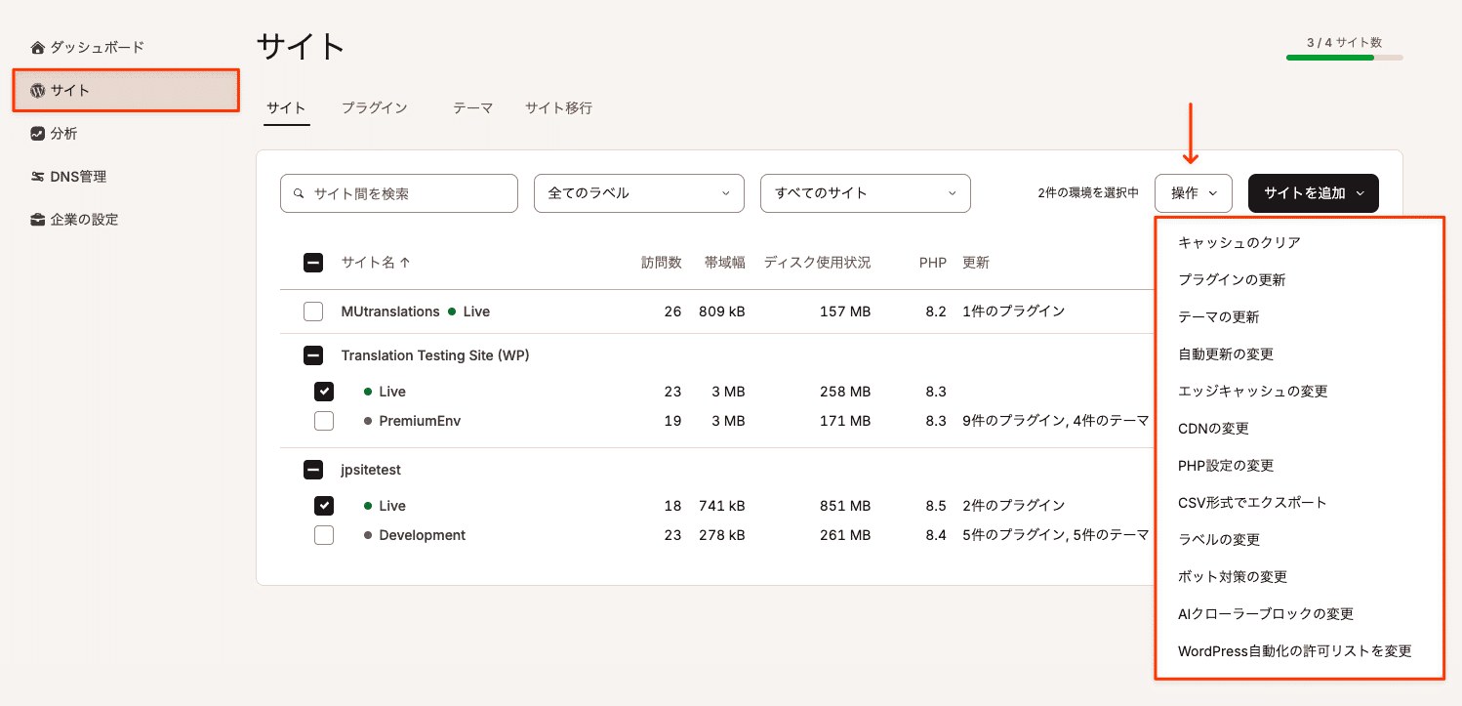
Task: Click the 帯域幅 column header
Action: pyautogui.click(x=725, y=263)
